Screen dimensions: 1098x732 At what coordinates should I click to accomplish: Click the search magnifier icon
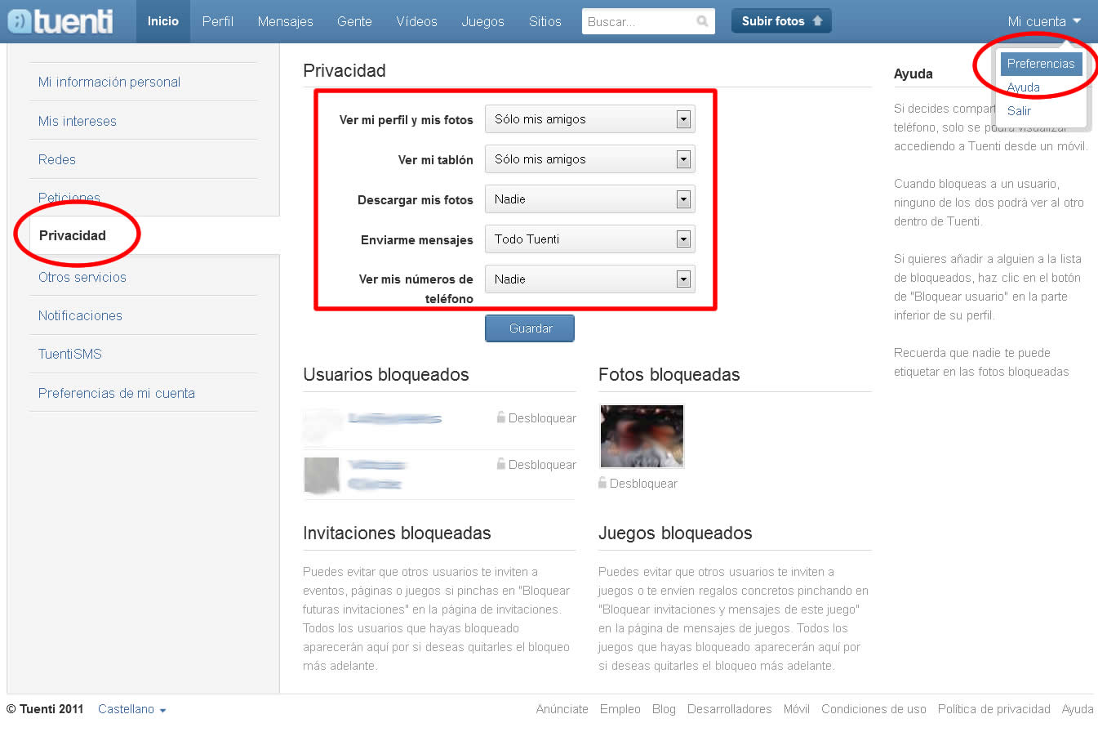703,22
